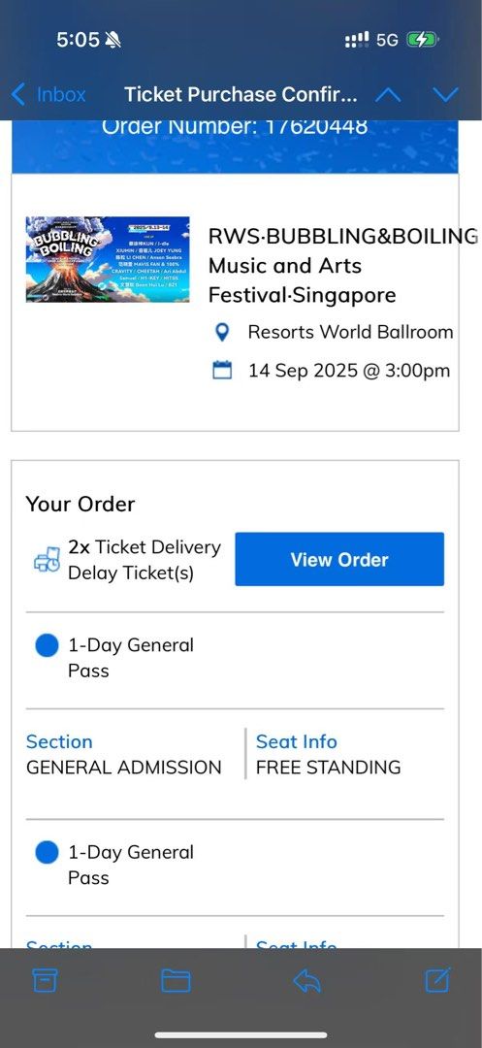Open the Bubbling Boiling festival poster thumbnail
482x1048 pixels.
[108, 259]
